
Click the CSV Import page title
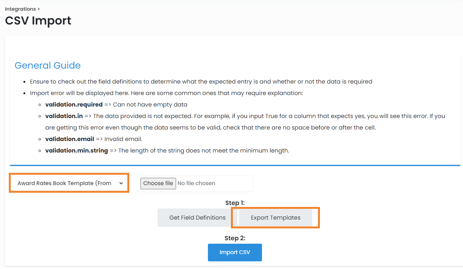tap(38, 21)
